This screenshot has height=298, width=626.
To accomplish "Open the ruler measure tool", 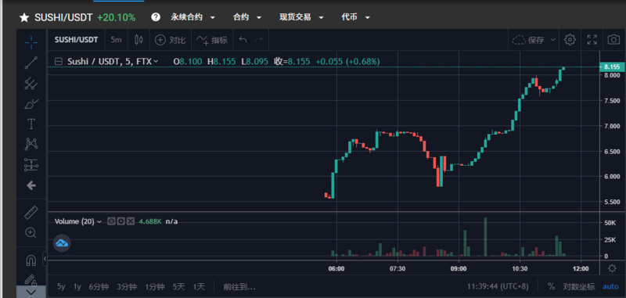I will pyautogui.click(x=31, y=212).
